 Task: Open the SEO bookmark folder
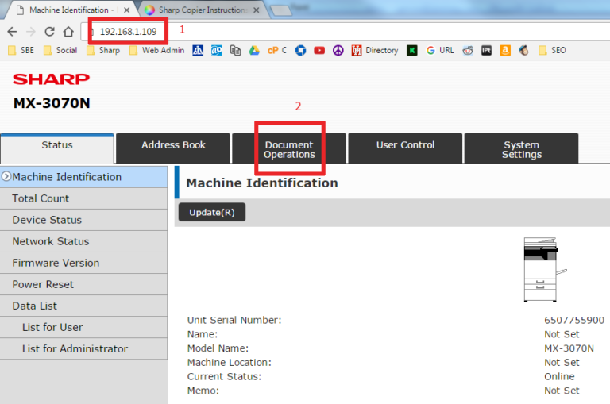(x=552, y=50)
